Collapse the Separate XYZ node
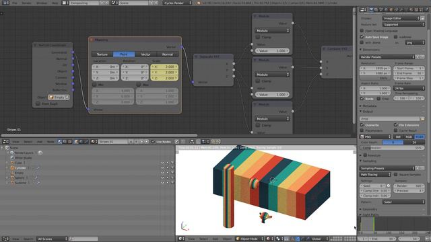This screenshot has height=242, width=431. click(196, 56)
